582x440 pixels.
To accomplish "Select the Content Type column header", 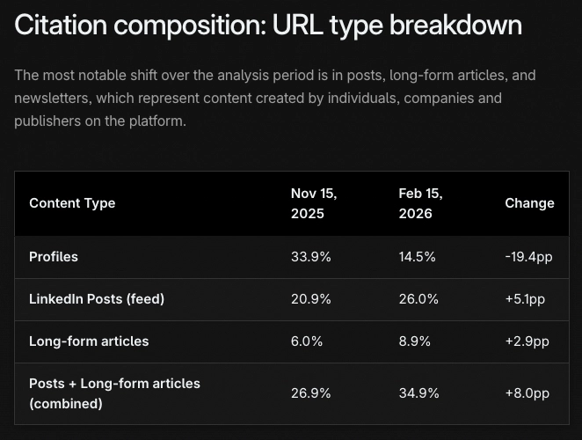I will [72, 203].
